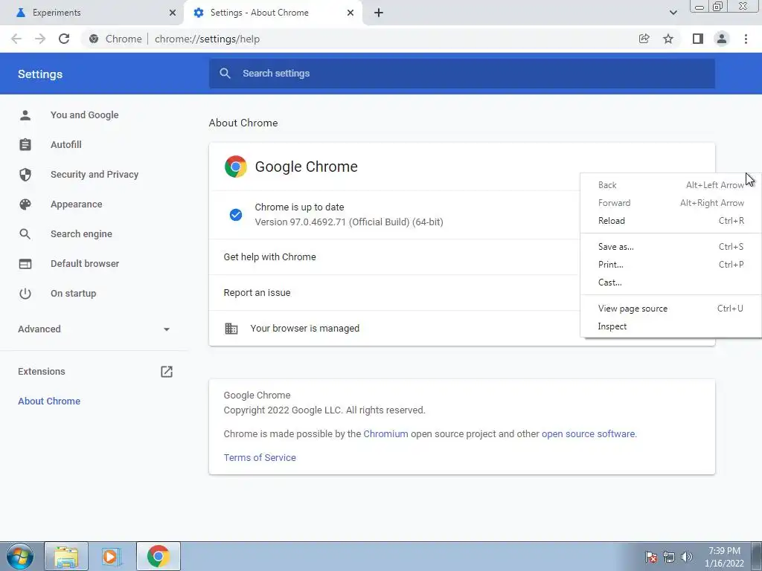Open Chrome's three-dot menu
Image resolution: width=762 pixels, height=571 pixels.
click(x=746, y=39)
